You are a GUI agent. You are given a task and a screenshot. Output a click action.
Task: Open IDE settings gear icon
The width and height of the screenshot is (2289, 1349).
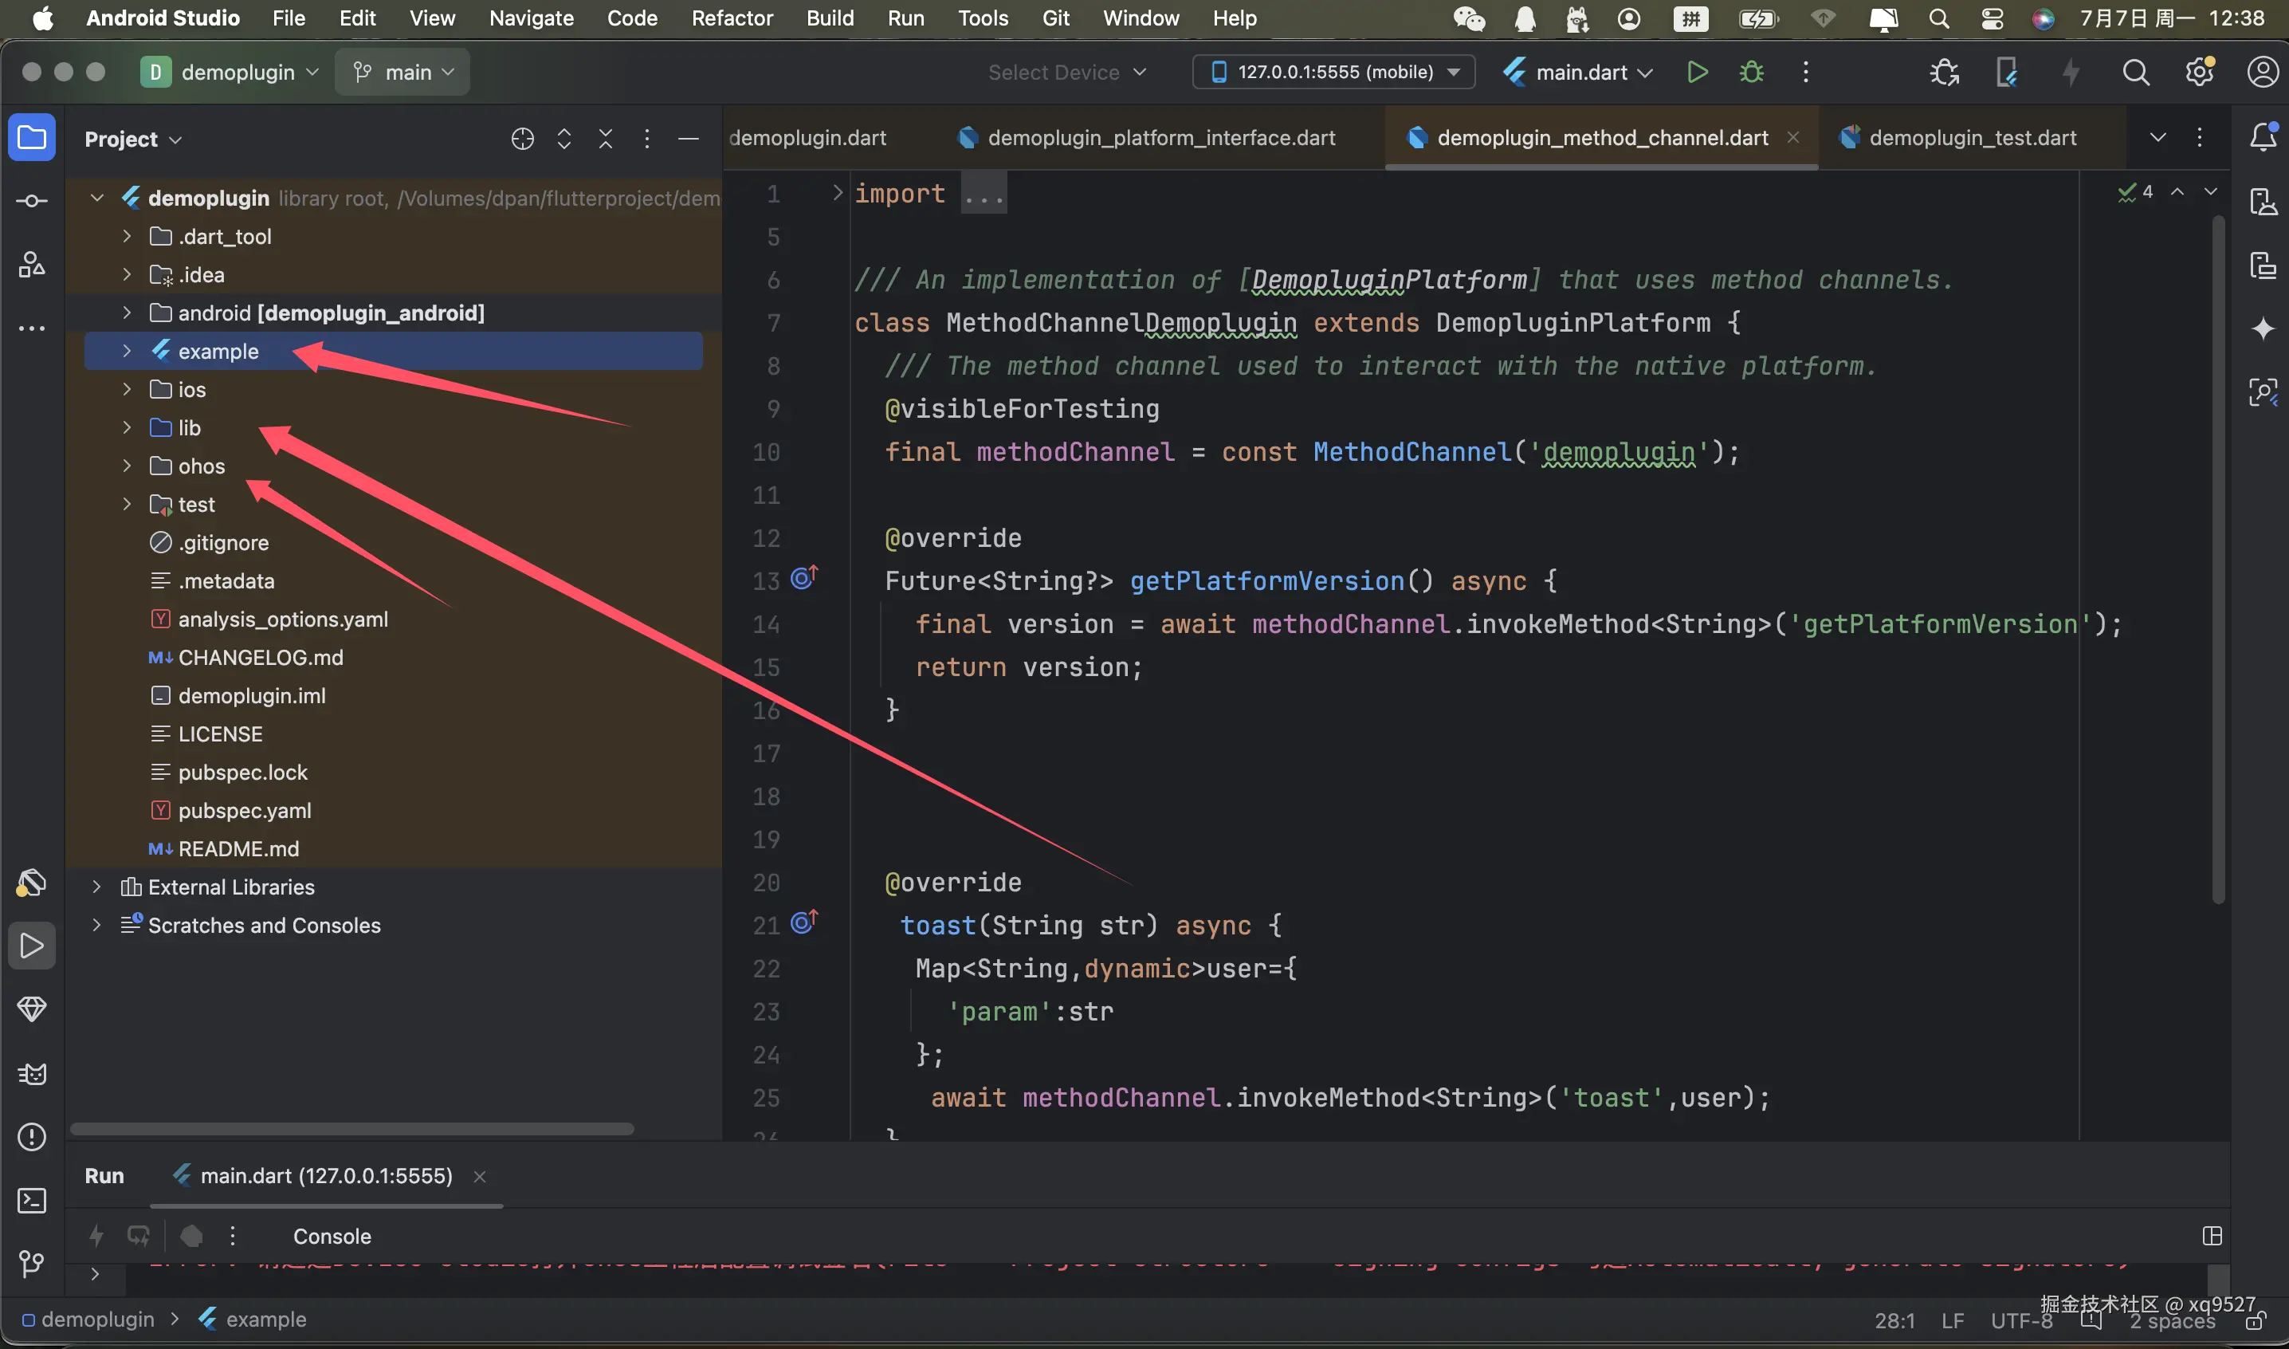2199,73
